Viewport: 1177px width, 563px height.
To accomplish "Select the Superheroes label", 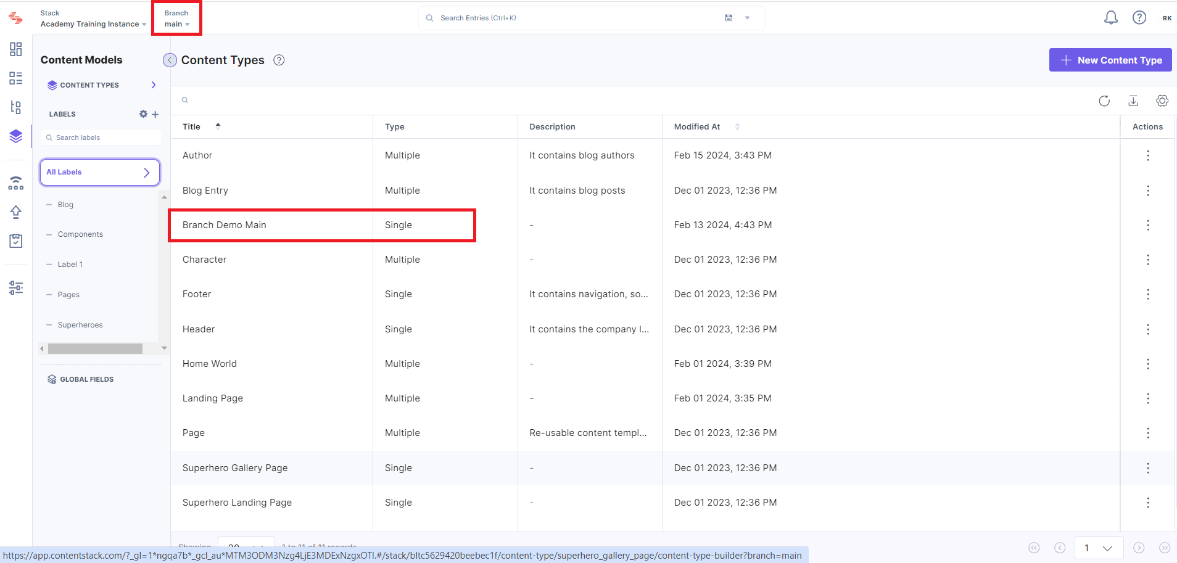I will pyautogui.click(x=80, y=325).
